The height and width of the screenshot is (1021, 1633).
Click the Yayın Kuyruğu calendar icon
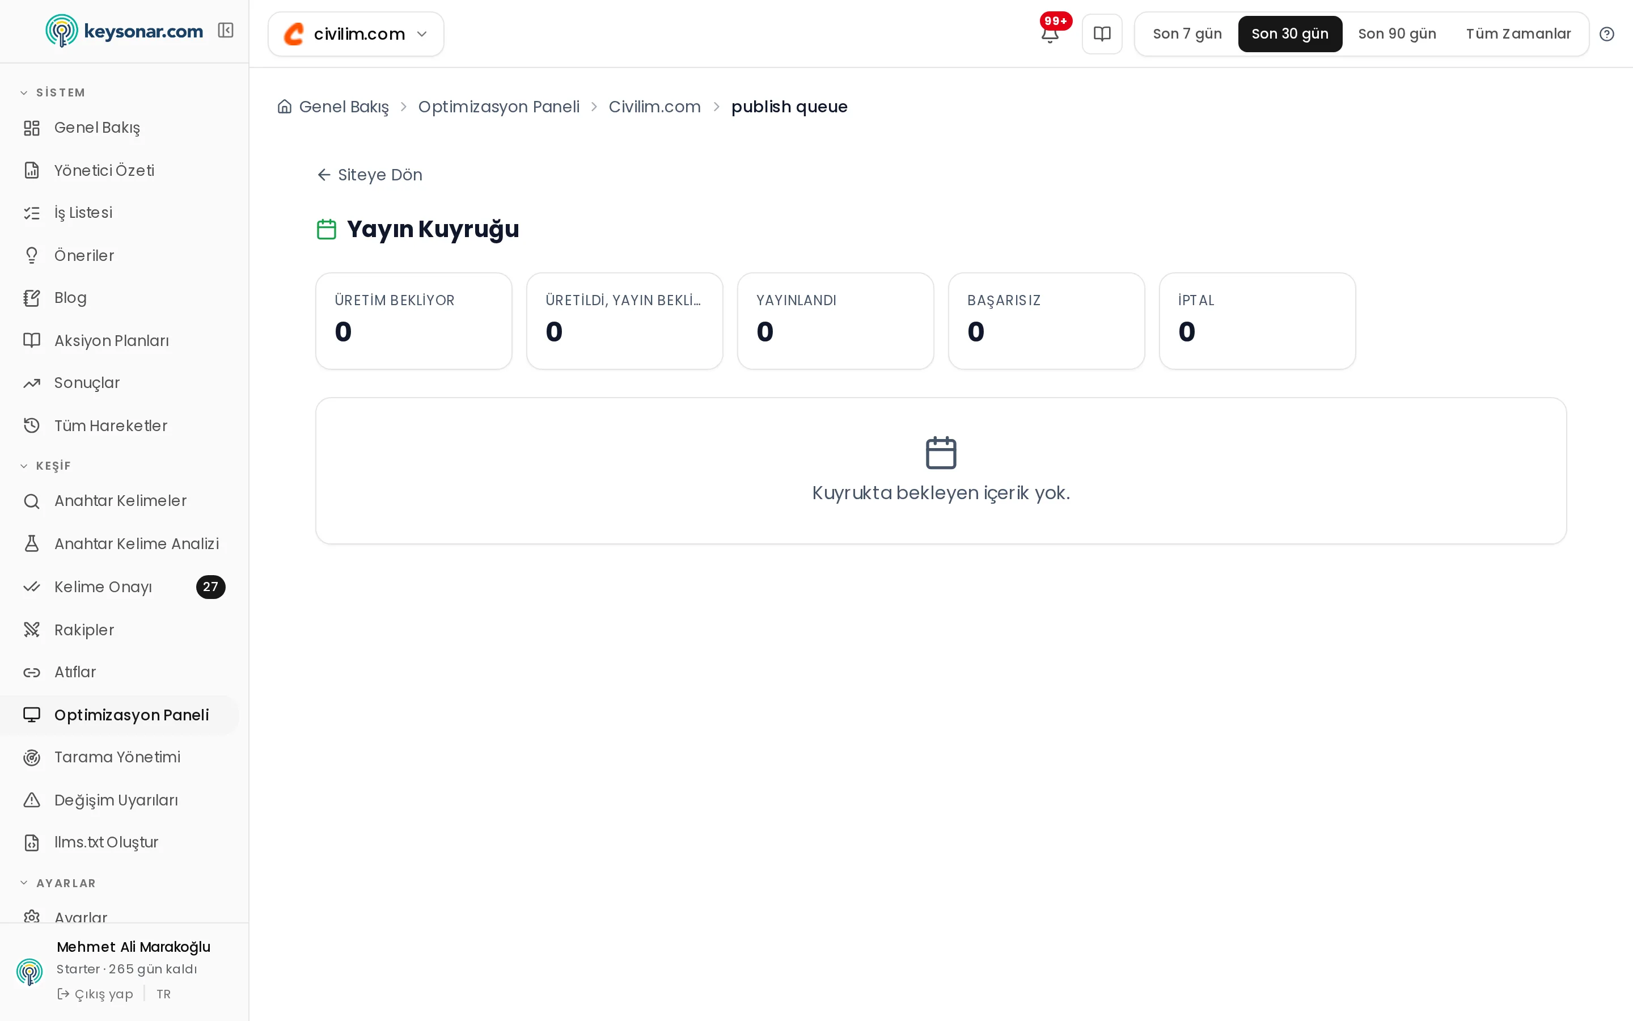[x=327, y=230]
